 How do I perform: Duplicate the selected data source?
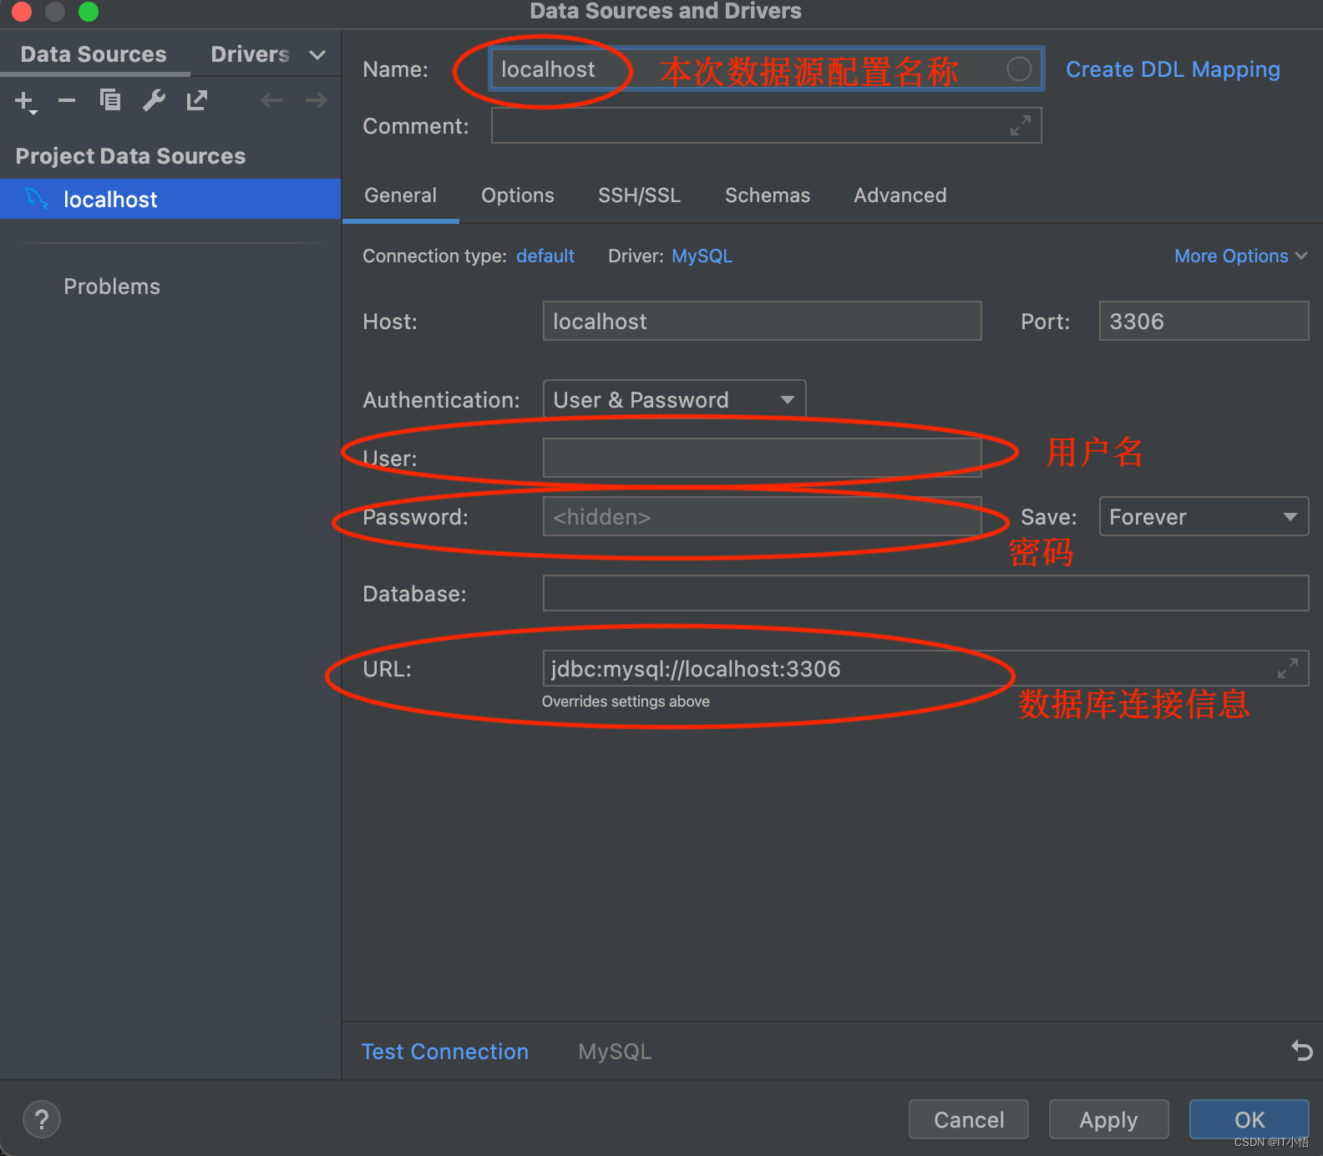[110, 100]
